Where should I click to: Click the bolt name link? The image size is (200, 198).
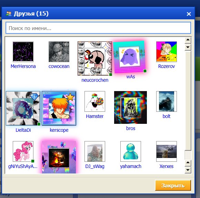(x=167, y=116)
